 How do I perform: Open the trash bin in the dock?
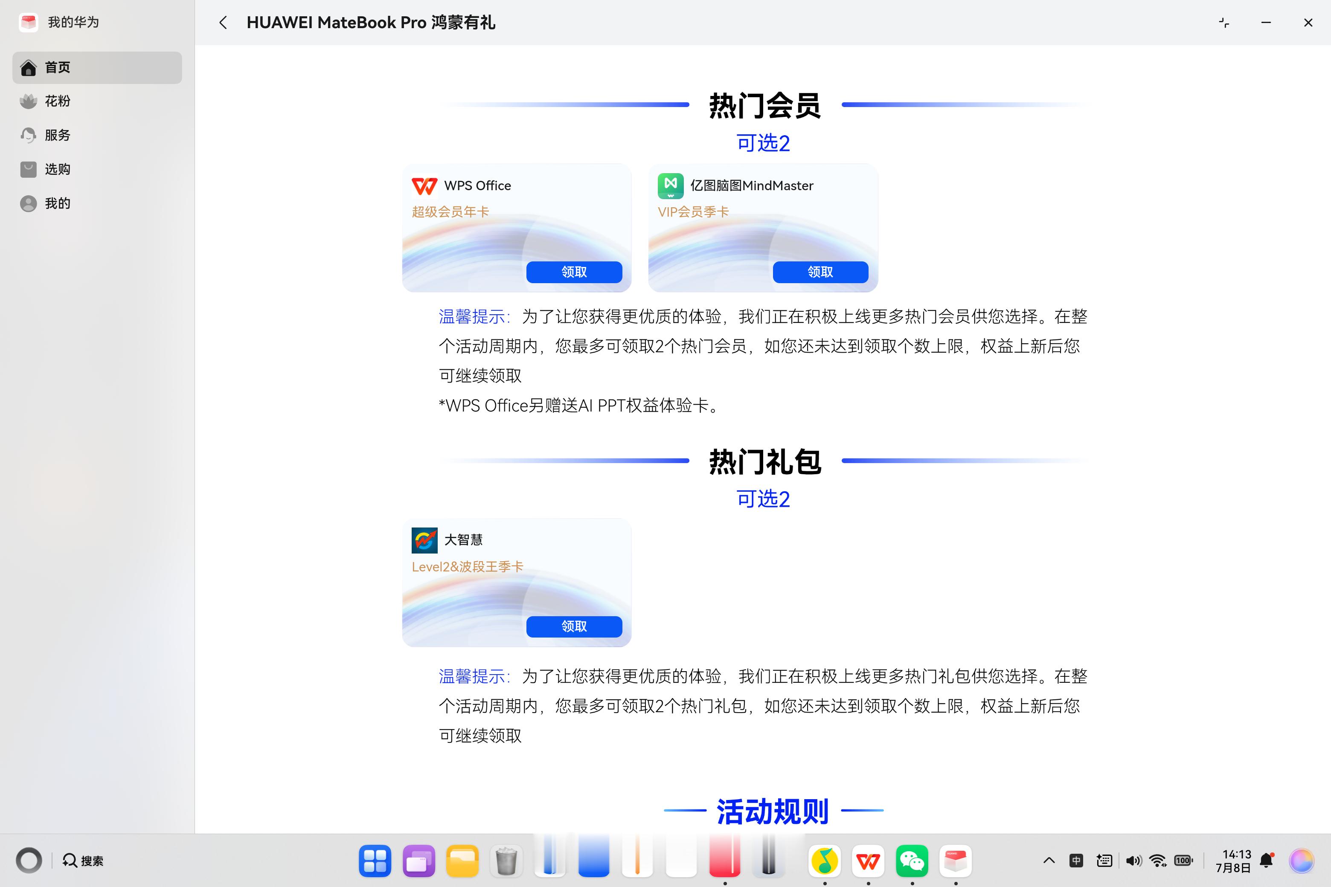pos(506,861)
